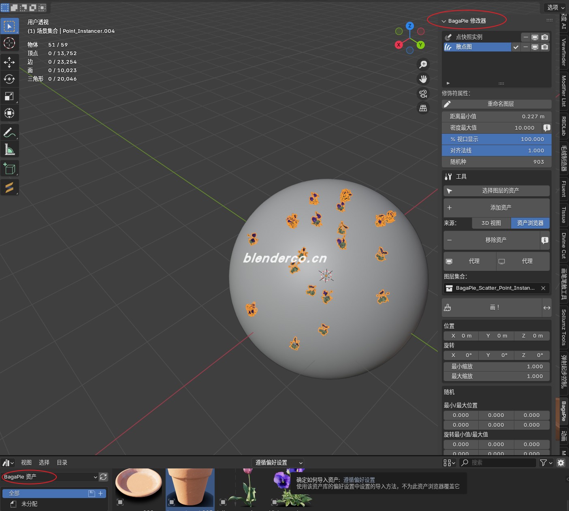Toggle render camera for 散点图 layer
Screen dimensions: 569x511
pyautogui.click(x=545, y=47)
